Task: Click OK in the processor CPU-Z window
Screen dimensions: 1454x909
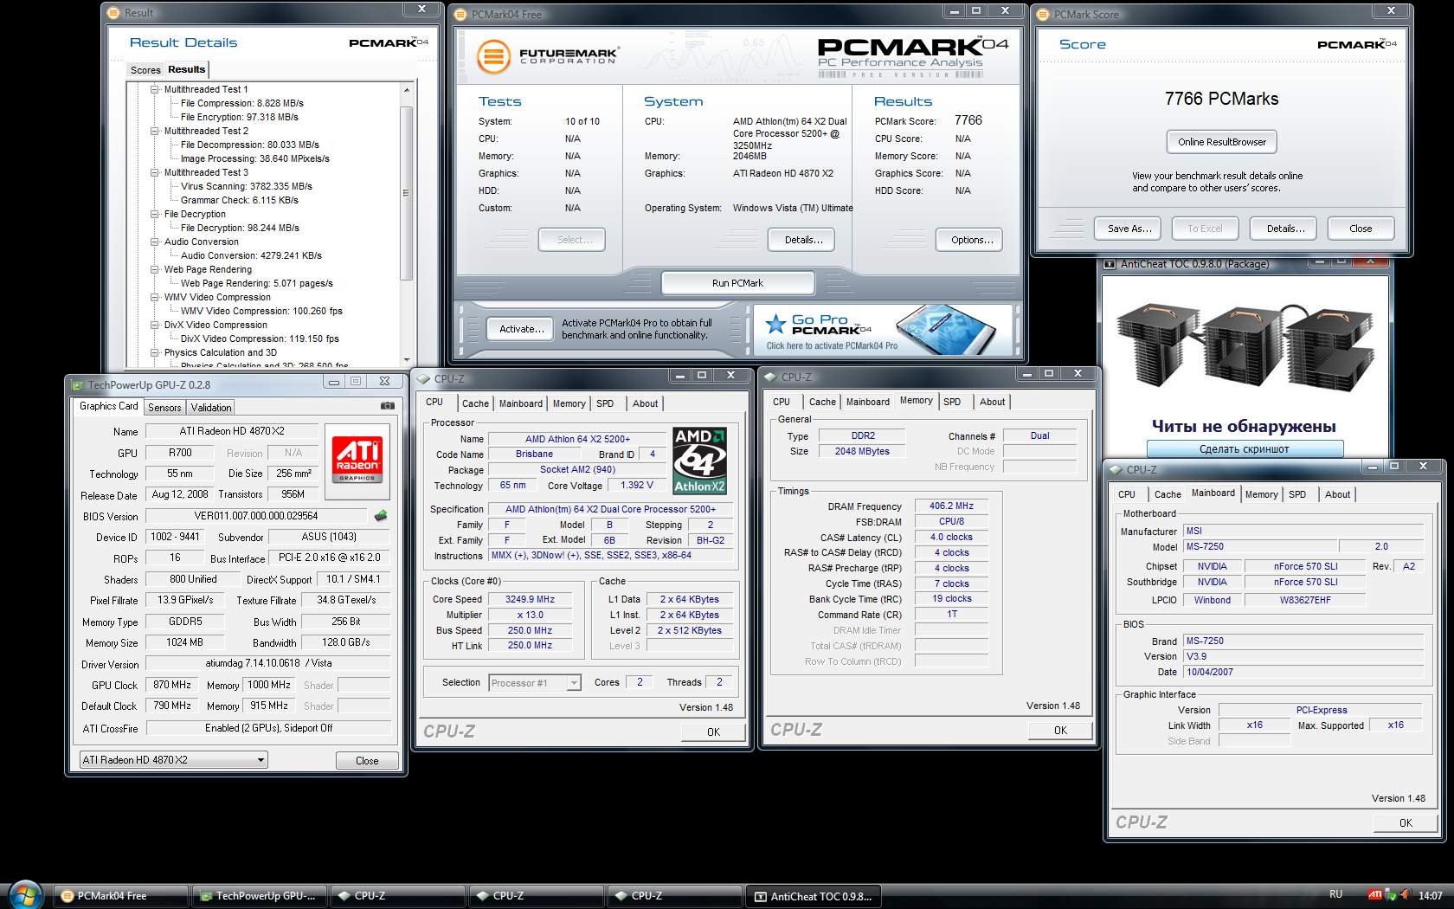Action: (713, 732)
